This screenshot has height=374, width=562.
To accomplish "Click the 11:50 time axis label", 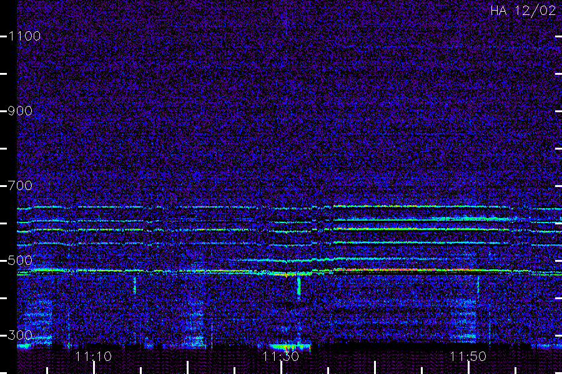I will click(468, 357).
